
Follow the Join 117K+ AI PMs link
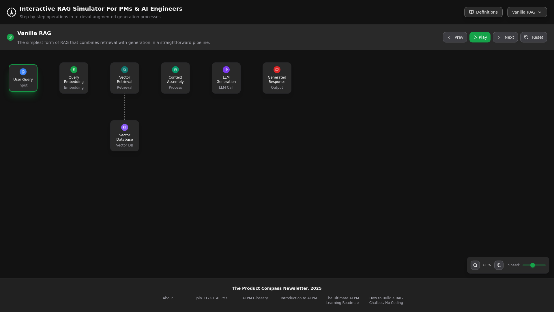tap(211, 298)
